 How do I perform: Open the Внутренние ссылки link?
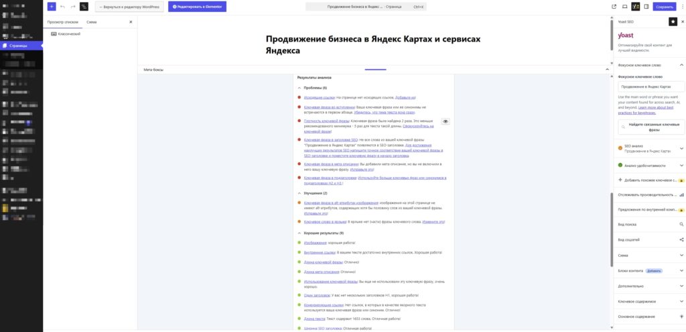coord(320,252)
